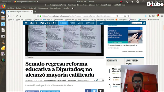Share article on Facebook square icon
This screenshot has width=164, height=92.
click(88, 91)
